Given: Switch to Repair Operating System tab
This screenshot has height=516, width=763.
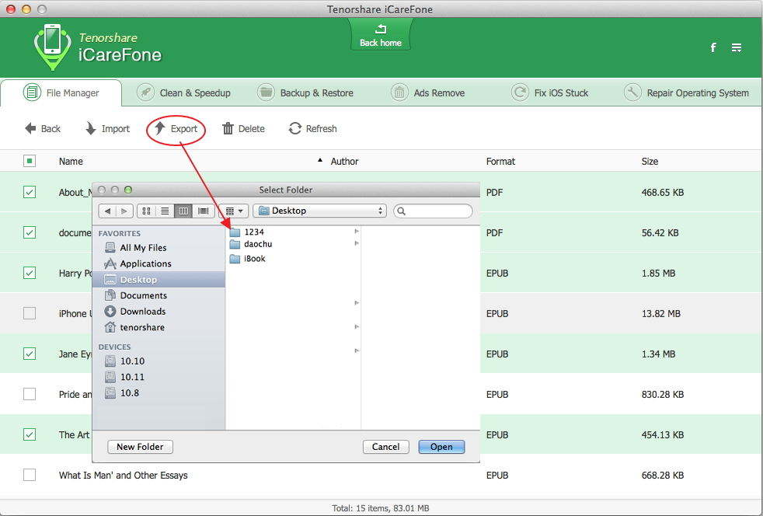Looking at the screenshot, I should tap(686, 92).
